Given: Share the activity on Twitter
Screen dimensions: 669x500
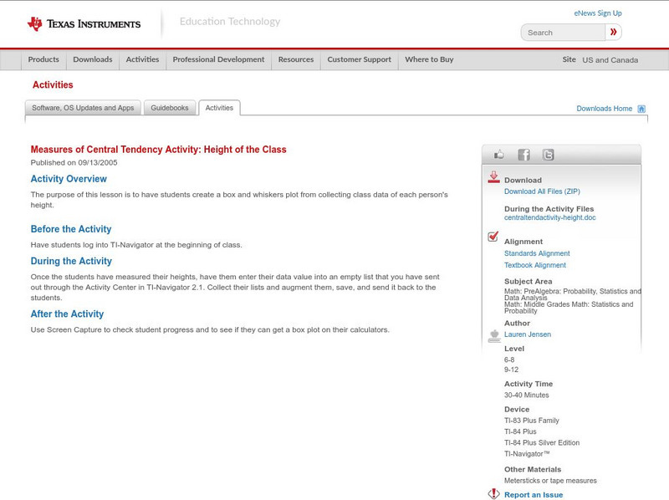Looking at the screenshot, I should (548, 155).
